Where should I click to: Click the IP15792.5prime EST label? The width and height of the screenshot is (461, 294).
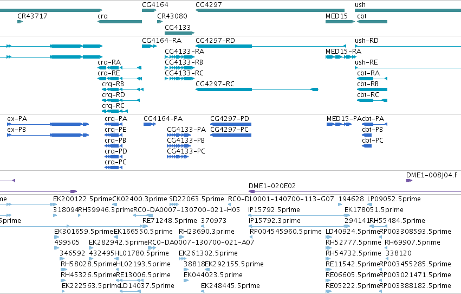[274, 210]
